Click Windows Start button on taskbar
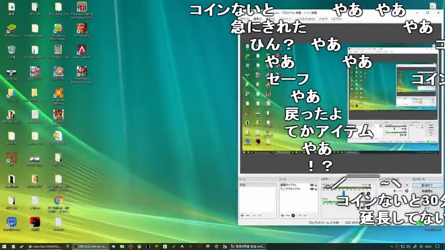The width and height of the screenshot is (445, 250). click(x=4, y=247)
